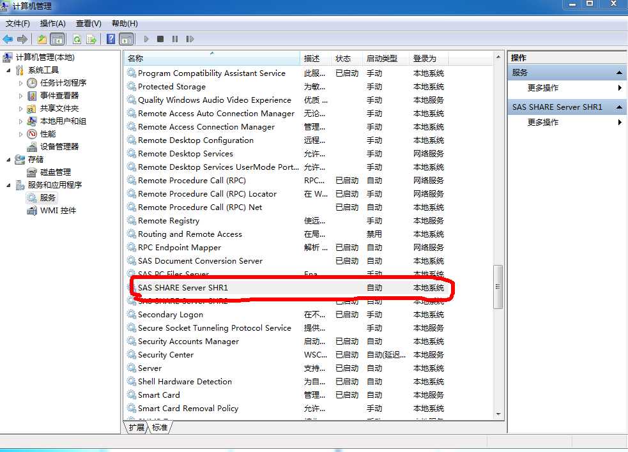Screen dimensions: 628x452
Task: Click the scrollbar up arrow in services list
Action: click(498, 57)
